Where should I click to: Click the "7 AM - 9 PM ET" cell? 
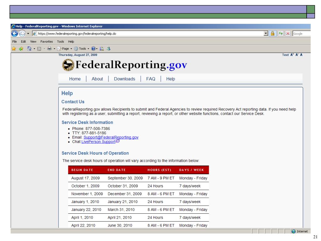click(x=161, y=178)
